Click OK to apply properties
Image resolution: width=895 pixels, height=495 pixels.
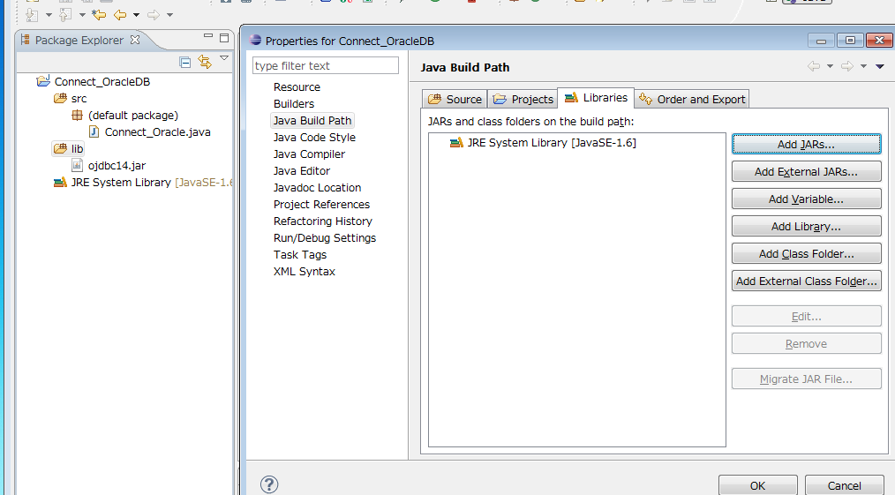[757, 485]
